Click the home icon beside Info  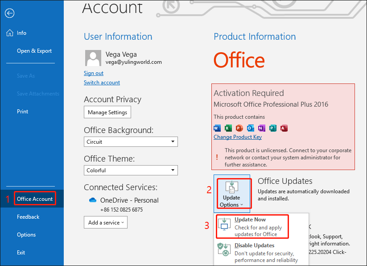(10, 33)
